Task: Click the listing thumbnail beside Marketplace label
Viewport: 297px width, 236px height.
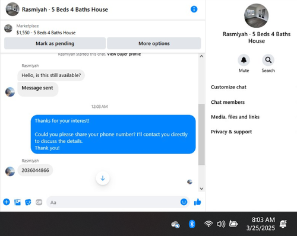Action: tap(8, 28)
